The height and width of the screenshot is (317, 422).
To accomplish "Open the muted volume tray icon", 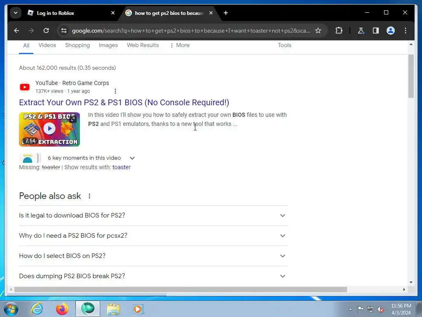I will coord(380,309).
